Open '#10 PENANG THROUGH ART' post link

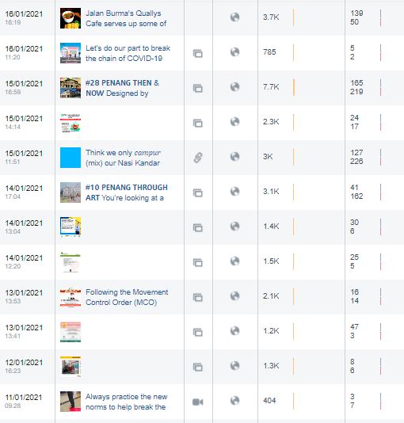tap(127, 192)
